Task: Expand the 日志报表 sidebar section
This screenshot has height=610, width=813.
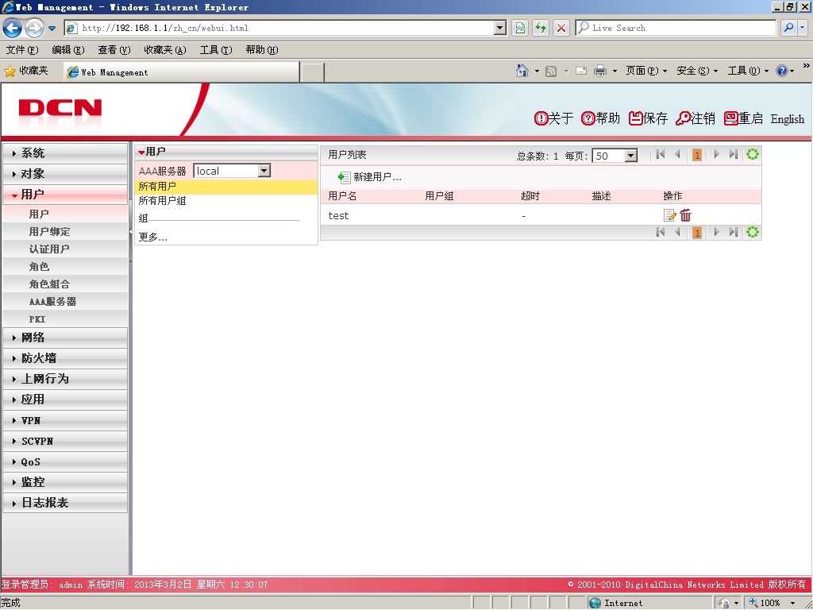Action: [x=65, y=503]
